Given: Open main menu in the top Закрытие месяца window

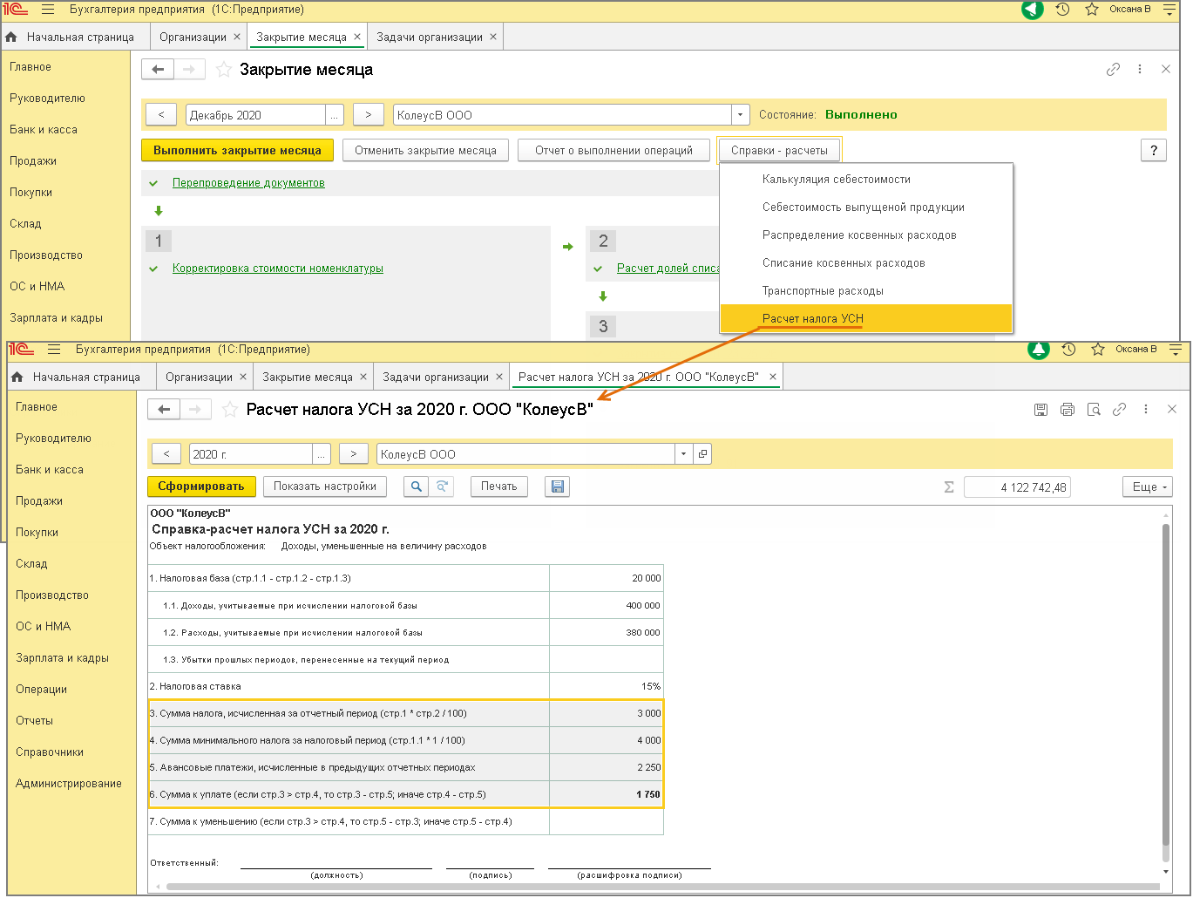Looking at the screenshot, I should click(x=48, y=10).
